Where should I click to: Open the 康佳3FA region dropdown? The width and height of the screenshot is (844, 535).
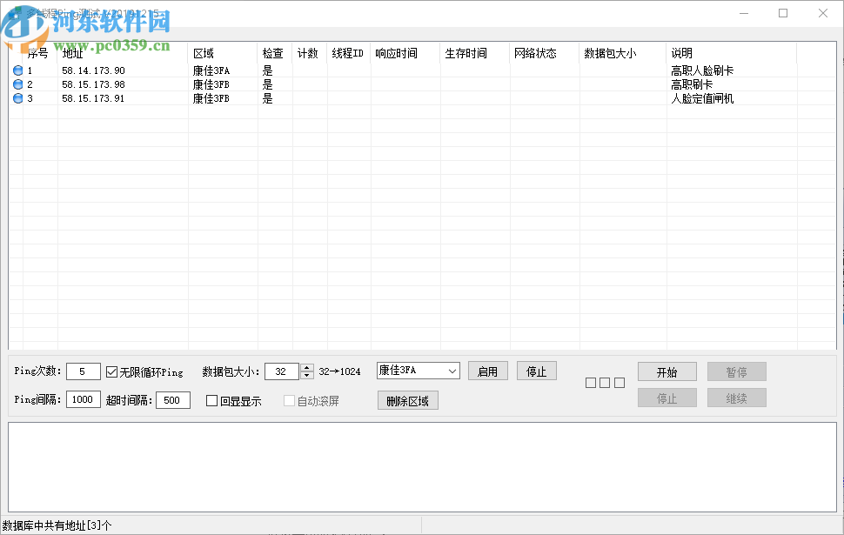418,370
